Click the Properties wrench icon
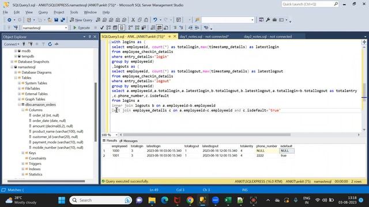Image resolution: width=369 pixels, height=207 pixels. pyautogui.click(x=268, y=20)
